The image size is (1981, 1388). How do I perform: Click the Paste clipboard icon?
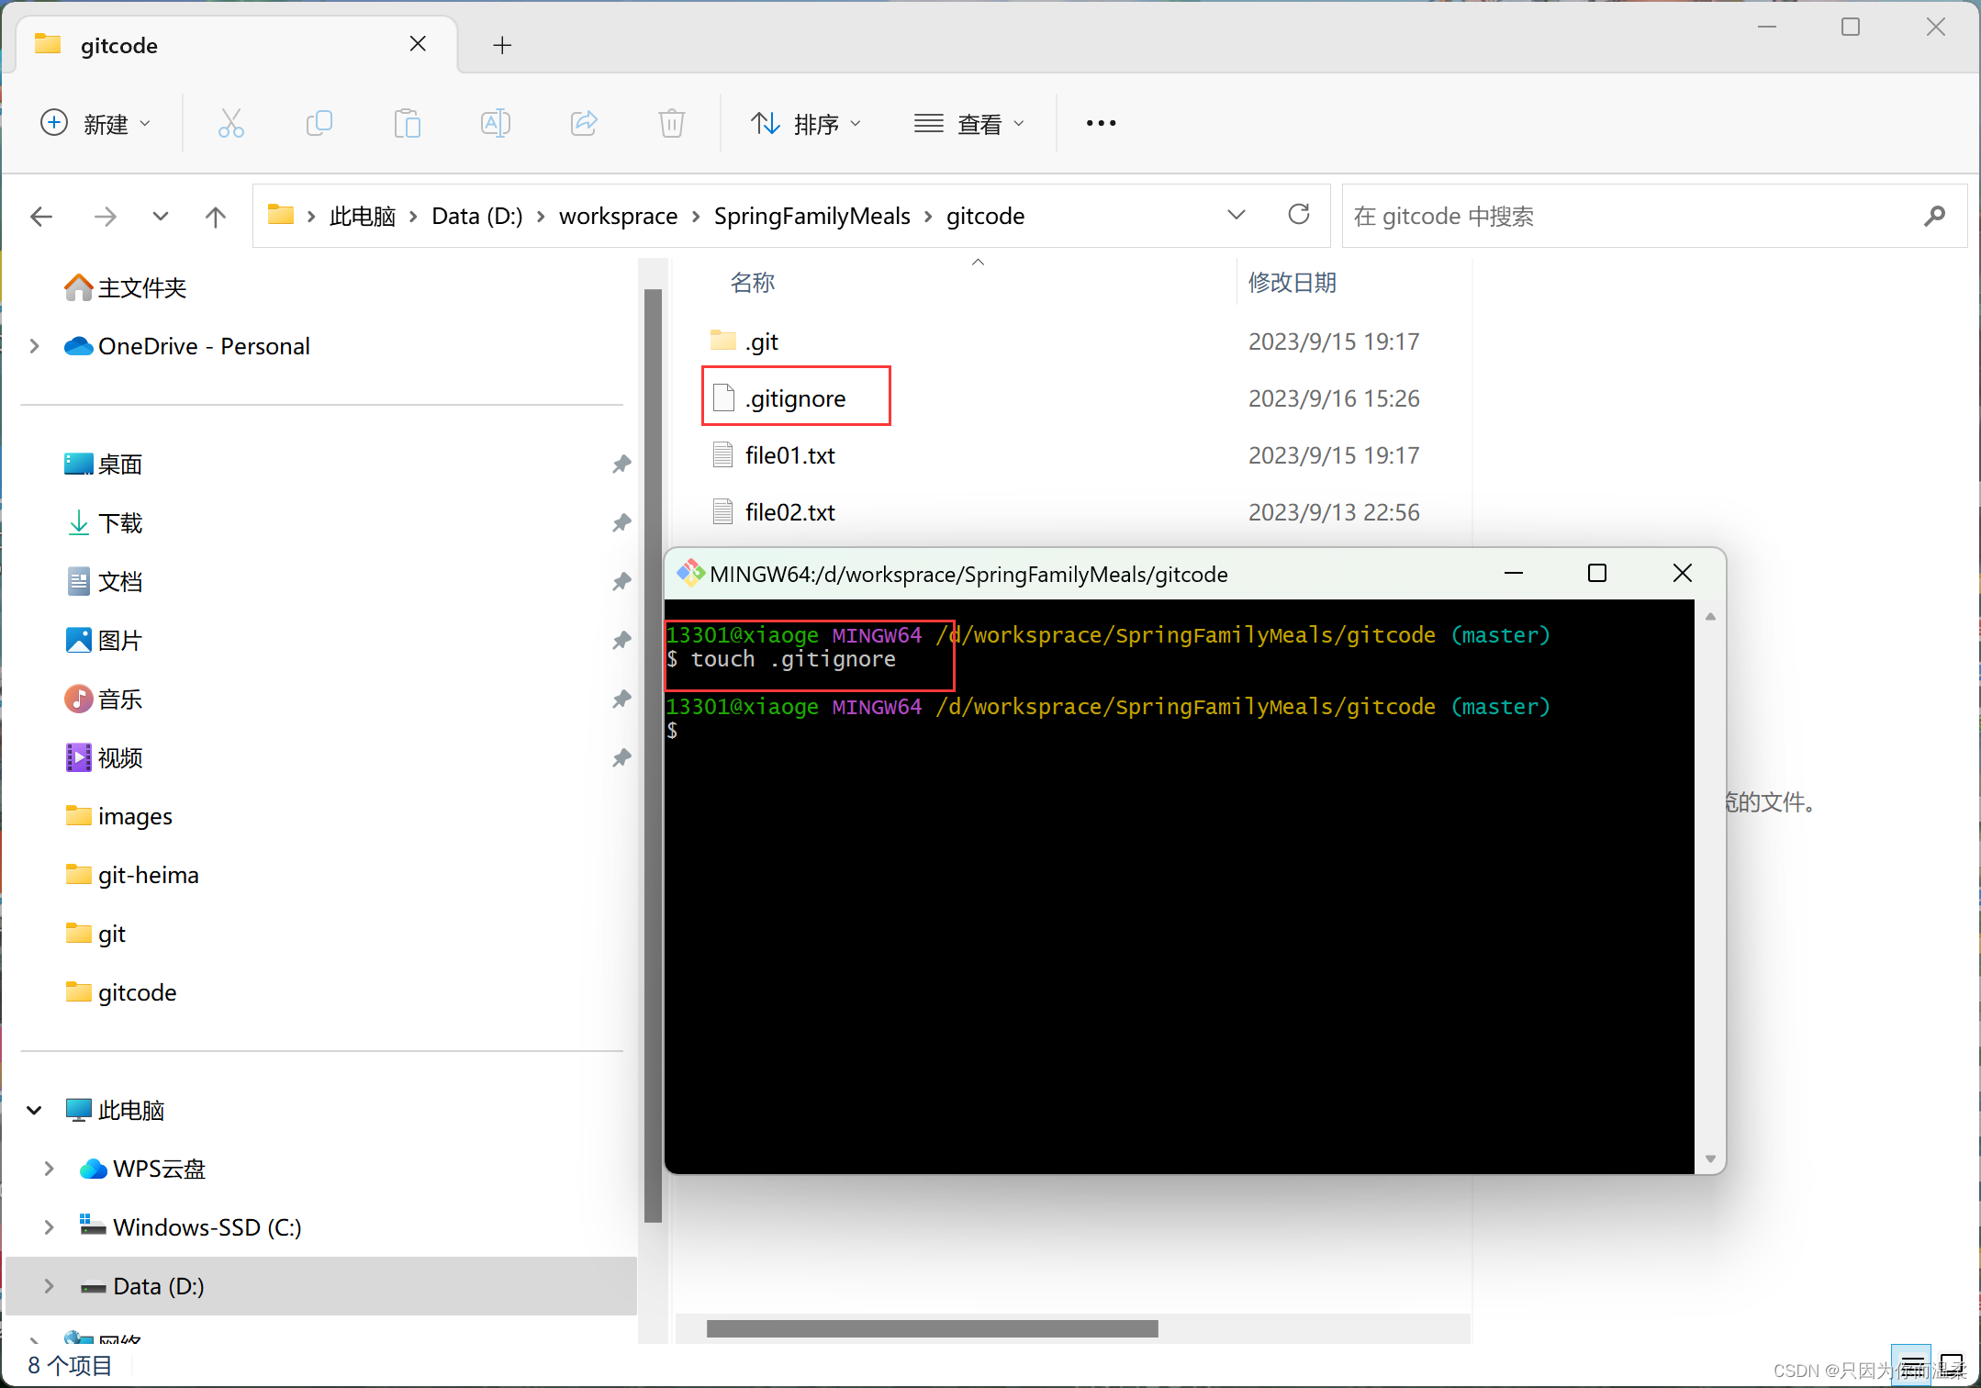(407, 123)
